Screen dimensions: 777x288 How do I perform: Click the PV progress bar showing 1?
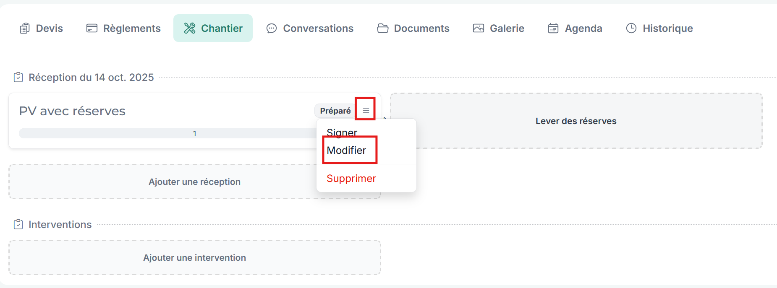168,133
